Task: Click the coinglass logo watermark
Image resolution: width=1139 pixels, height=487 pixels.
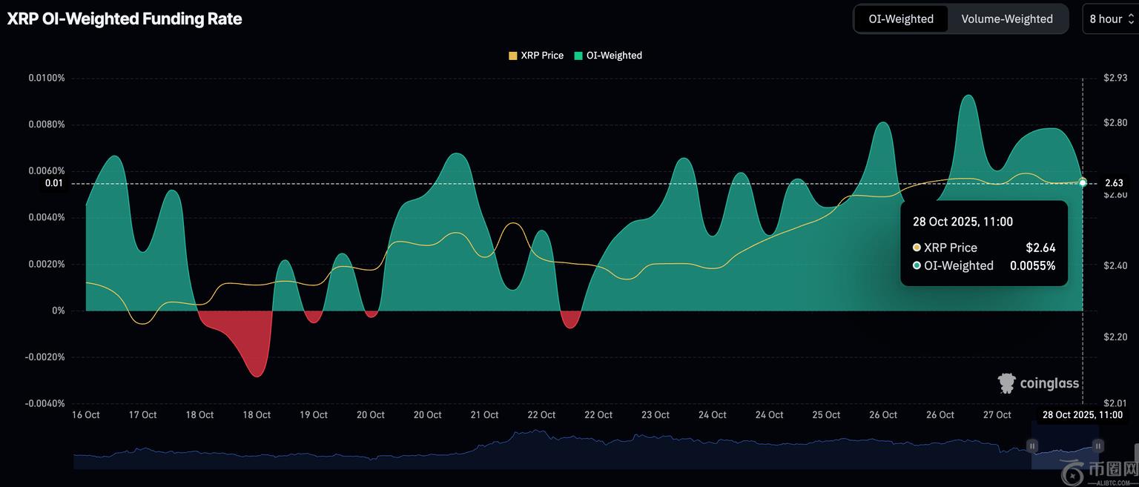Action: tap(1038, 383)
